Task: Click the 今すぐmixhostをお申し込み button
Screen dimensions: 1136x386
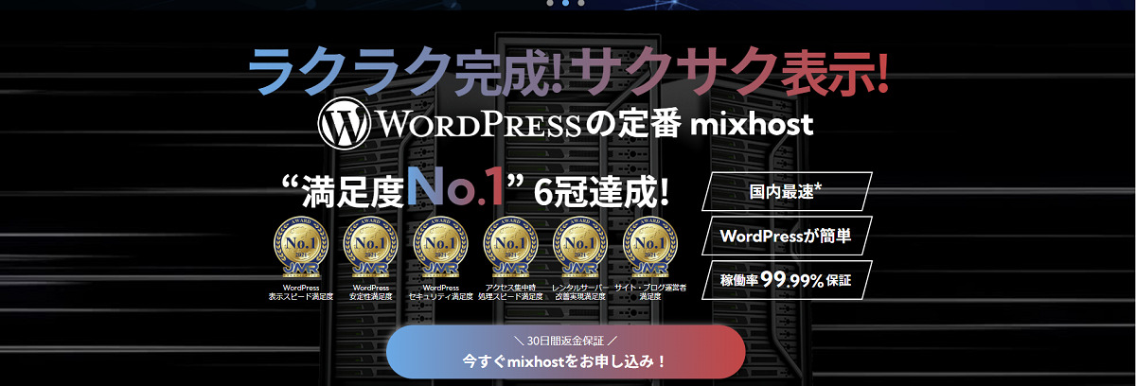Action: pyautogui.click(x=565, y=352)
